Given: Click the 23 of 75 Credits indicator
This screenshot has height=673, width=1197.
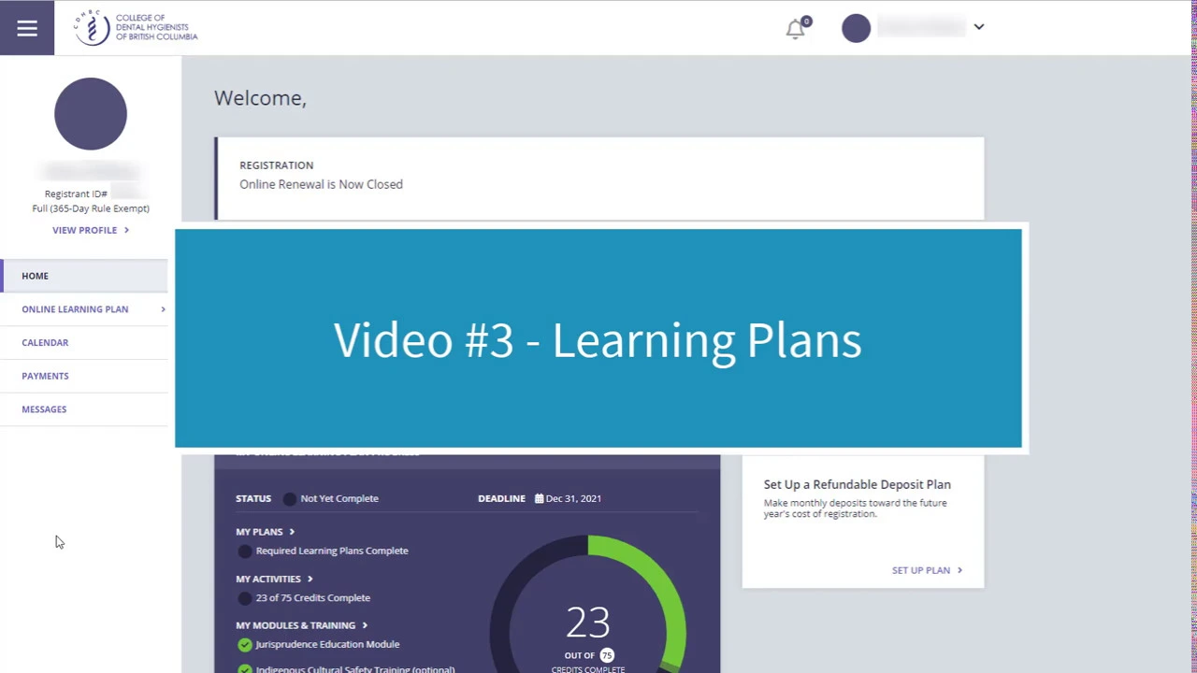Looking at the screenshot, I should pos(245,598).
